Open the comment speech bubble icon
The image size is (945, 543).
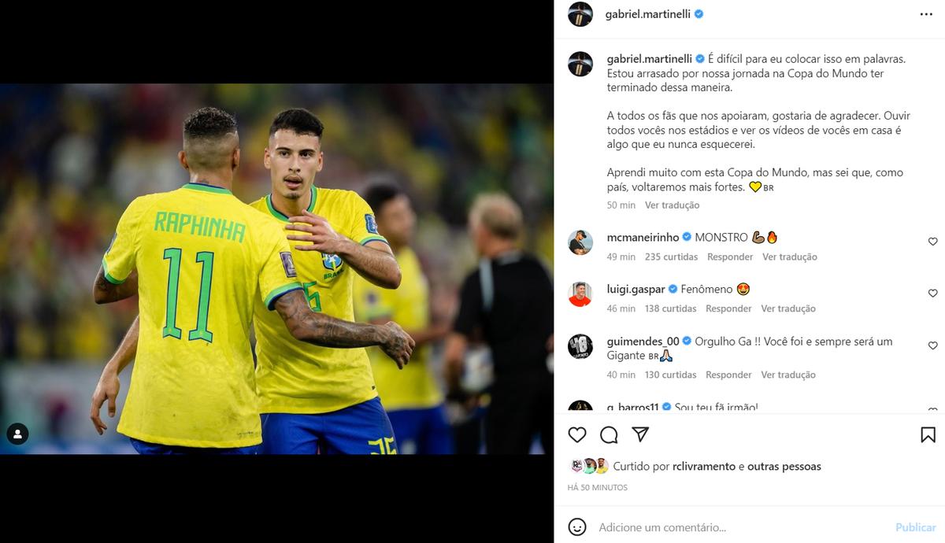tap(609, 435)
